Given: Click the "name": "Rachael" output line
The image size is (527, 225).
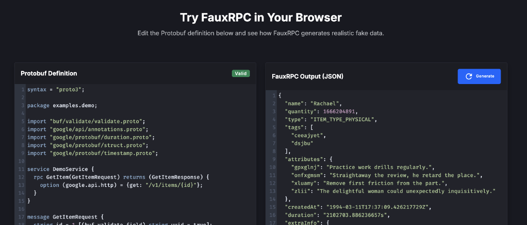Looking at the screenshot, I should click(x=313, y=103).
